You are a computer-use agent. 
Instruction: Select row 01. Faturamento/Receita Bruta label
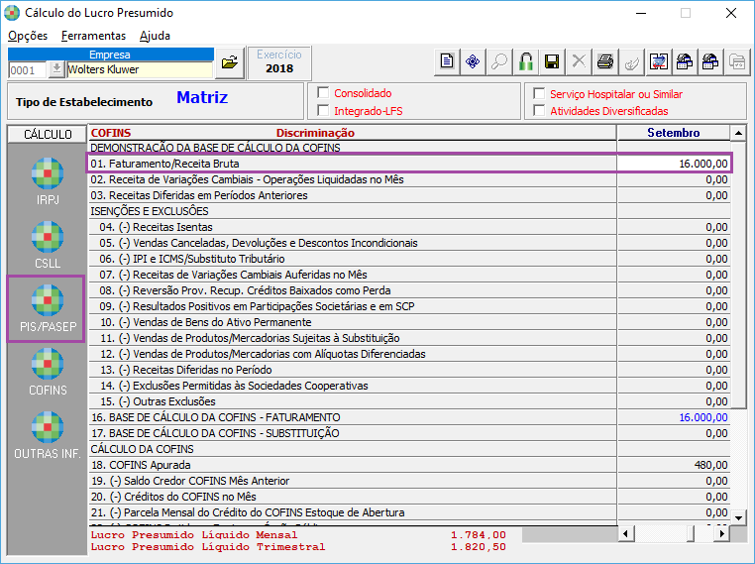(164, 164)
